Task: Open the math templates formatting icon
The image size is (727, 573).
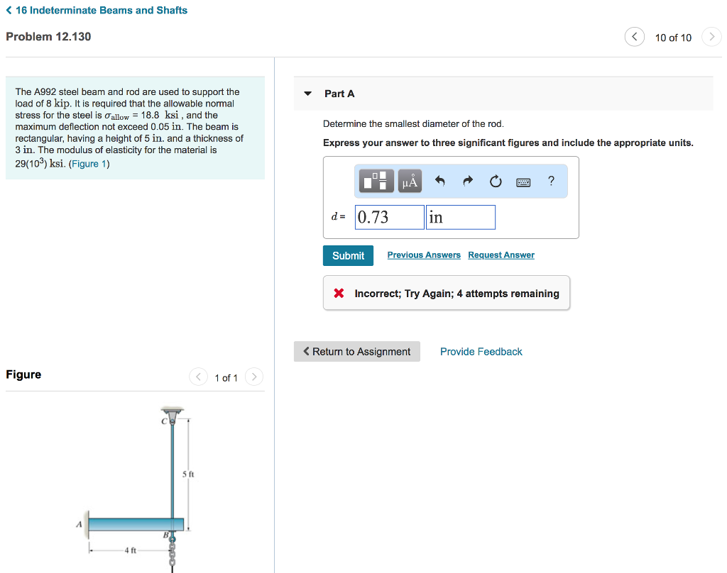Action: (376, 181)
